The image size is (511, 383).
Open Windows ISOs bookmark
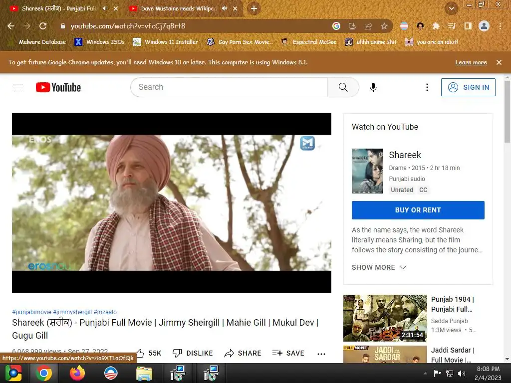coord(99,42)
